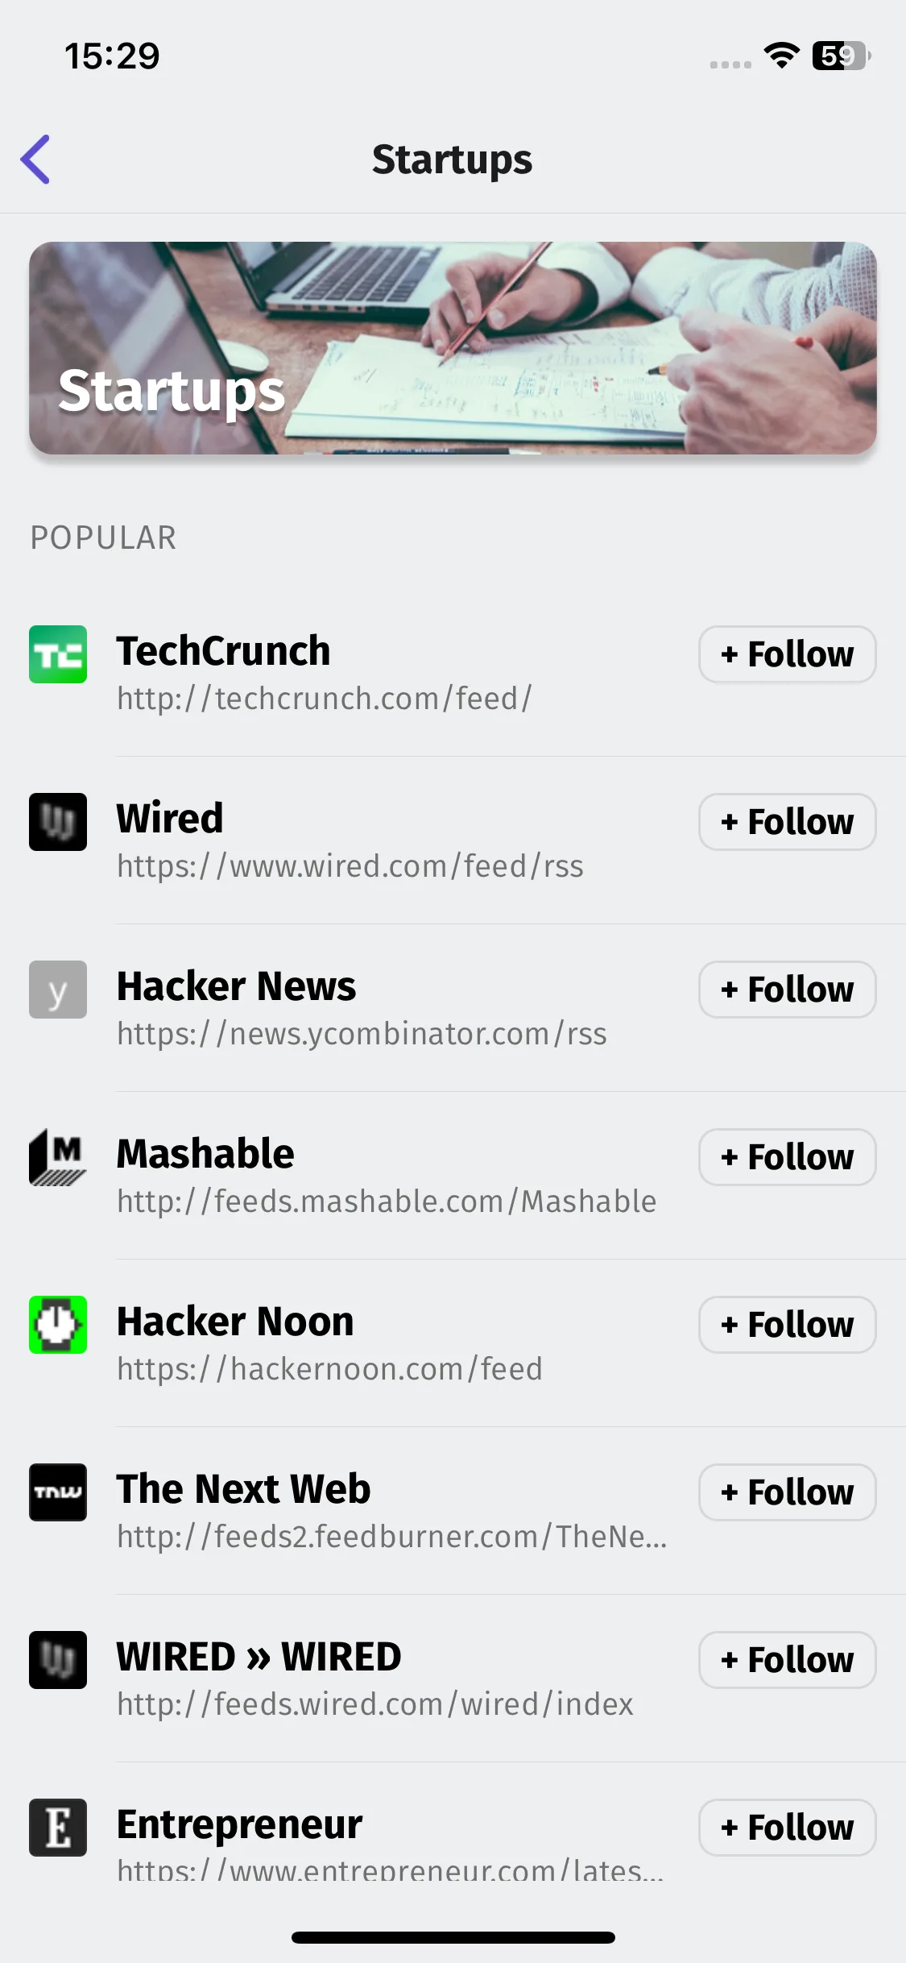Open The Next Web TNW icon
The image size is (906, 1963).
click(x=58, y=1492)
